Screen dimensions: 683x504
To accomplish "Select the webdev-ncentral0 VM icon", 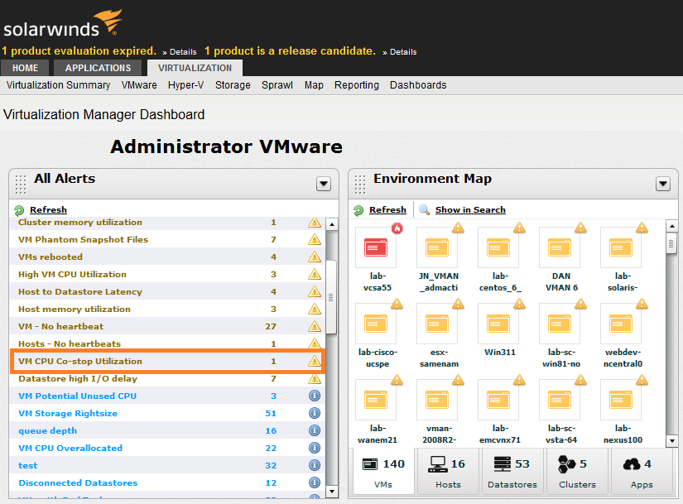I will coord(621,324).
